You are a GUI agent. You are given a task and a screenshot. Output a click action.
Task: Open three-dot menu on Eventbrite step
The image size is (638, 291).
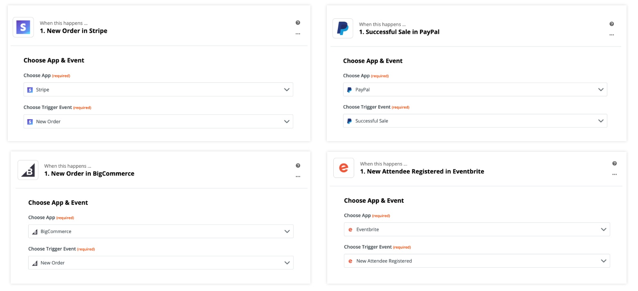coord(614,175)
